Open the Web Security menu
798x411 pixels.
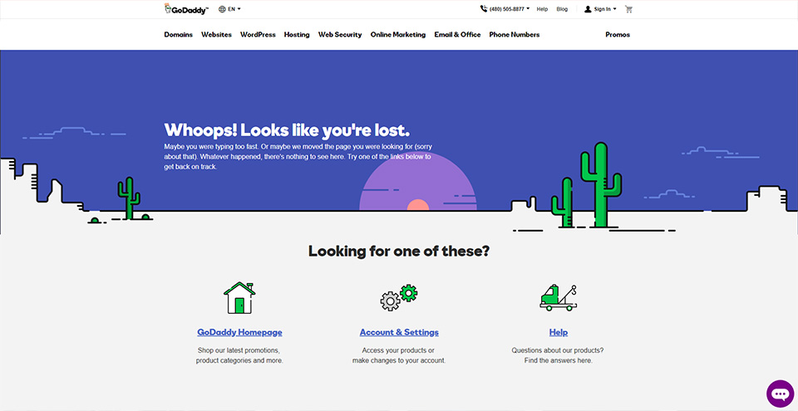[x=340, y=35]
